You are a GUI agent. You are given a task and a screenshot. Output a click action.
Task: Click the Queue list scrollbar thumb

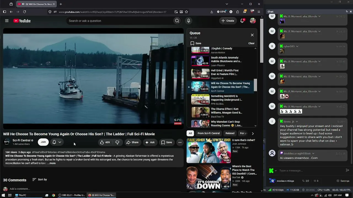(255, 85)
